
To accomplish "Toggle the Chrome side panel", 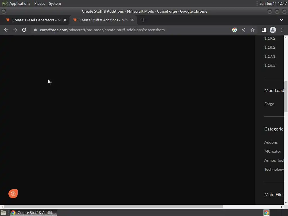I will coord(264,30).
